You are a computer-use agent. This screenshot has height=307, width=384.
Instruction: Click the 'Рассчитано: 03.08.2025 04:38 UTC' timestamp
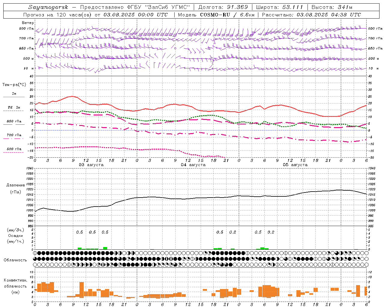click(x=311, y=15)
